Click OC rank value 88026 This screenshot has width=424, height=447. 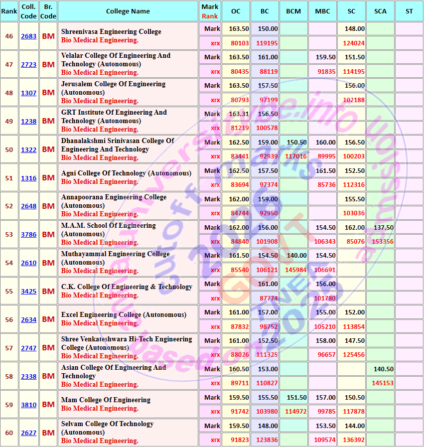tap(240, 355)
